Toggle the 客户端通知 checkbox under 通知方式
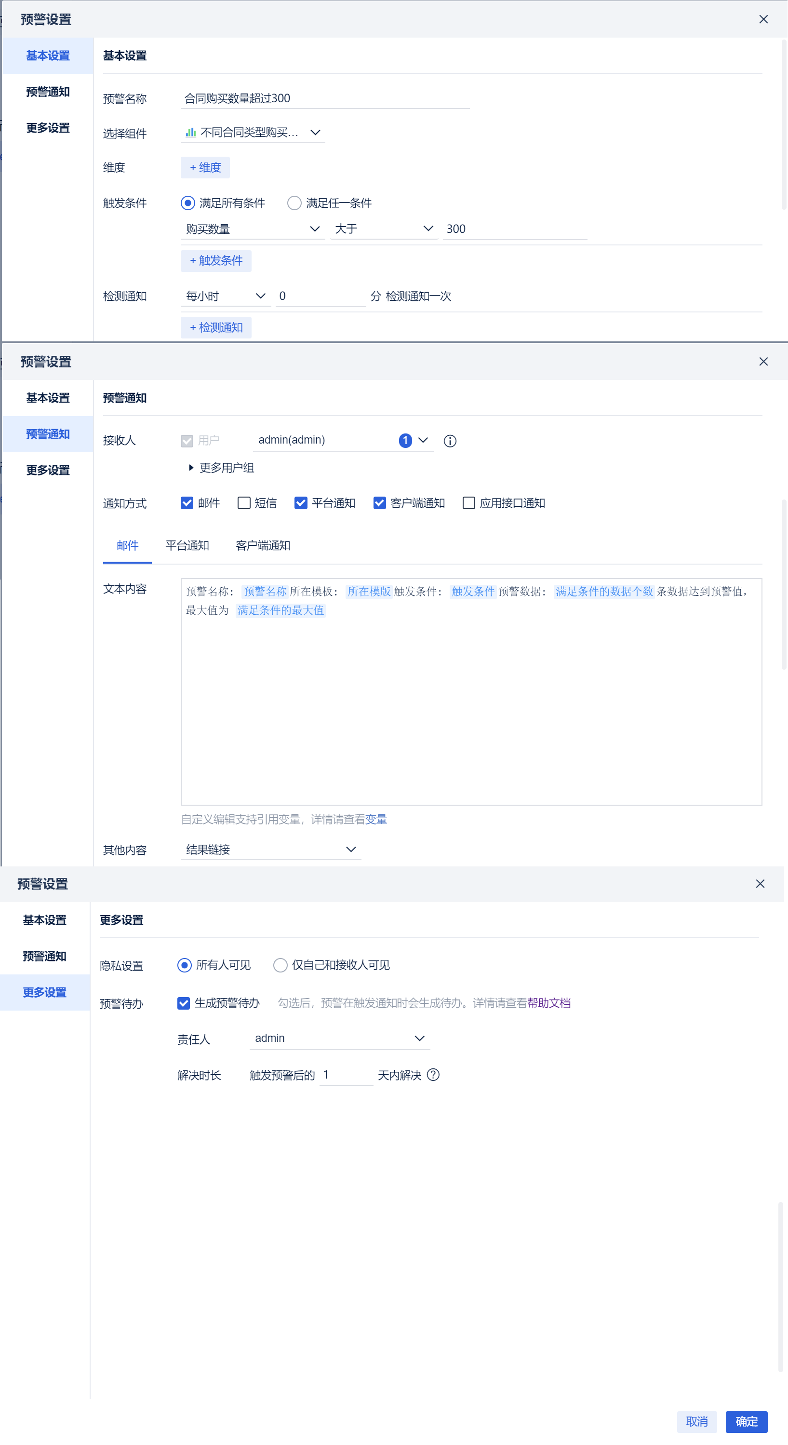 click(x=380, y=503)
